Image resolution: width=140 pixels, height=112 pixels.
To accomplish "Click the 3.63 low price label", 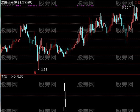I will [44, 70].
